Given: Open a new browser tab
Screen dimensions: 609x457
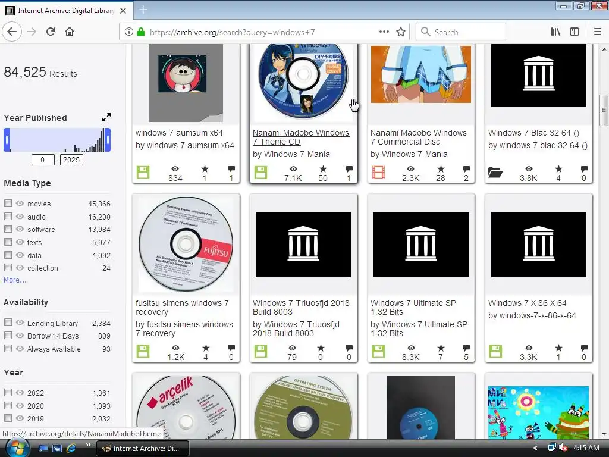Looking at the screenshot, I should click(x=143, y=10).
